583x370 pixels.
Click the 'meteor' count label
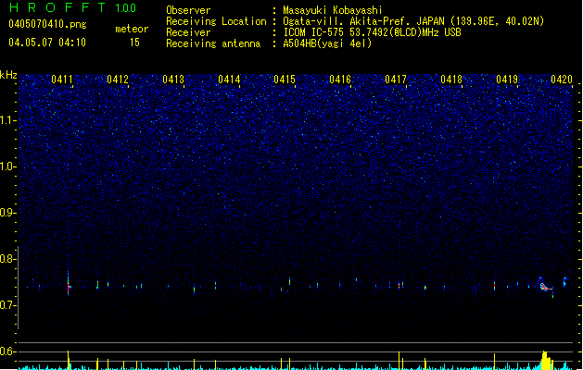pos(132,29)
